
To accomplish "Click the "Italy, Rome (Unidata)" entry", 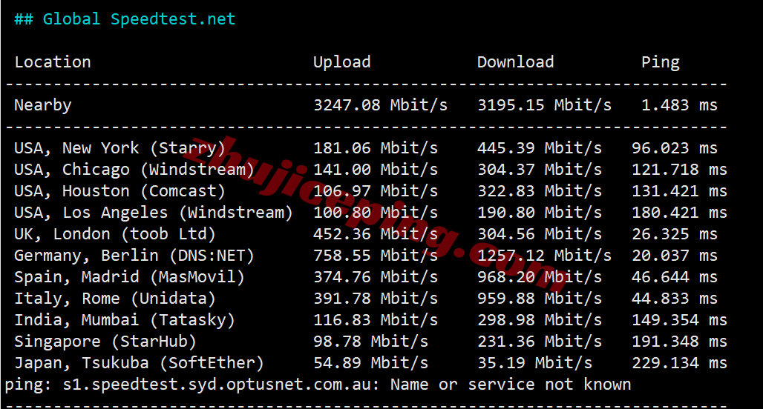I will (115, 299).
